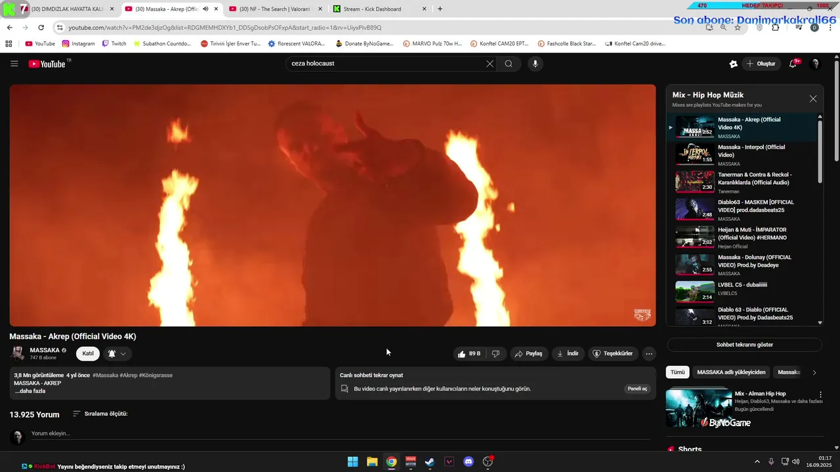
Task: Open volume control in system tray
Action: point(796,462)
